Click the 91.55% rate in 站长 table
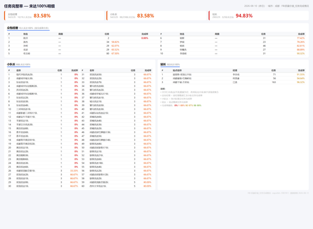The width and height of the screenshot is (313, 229). 300,74
